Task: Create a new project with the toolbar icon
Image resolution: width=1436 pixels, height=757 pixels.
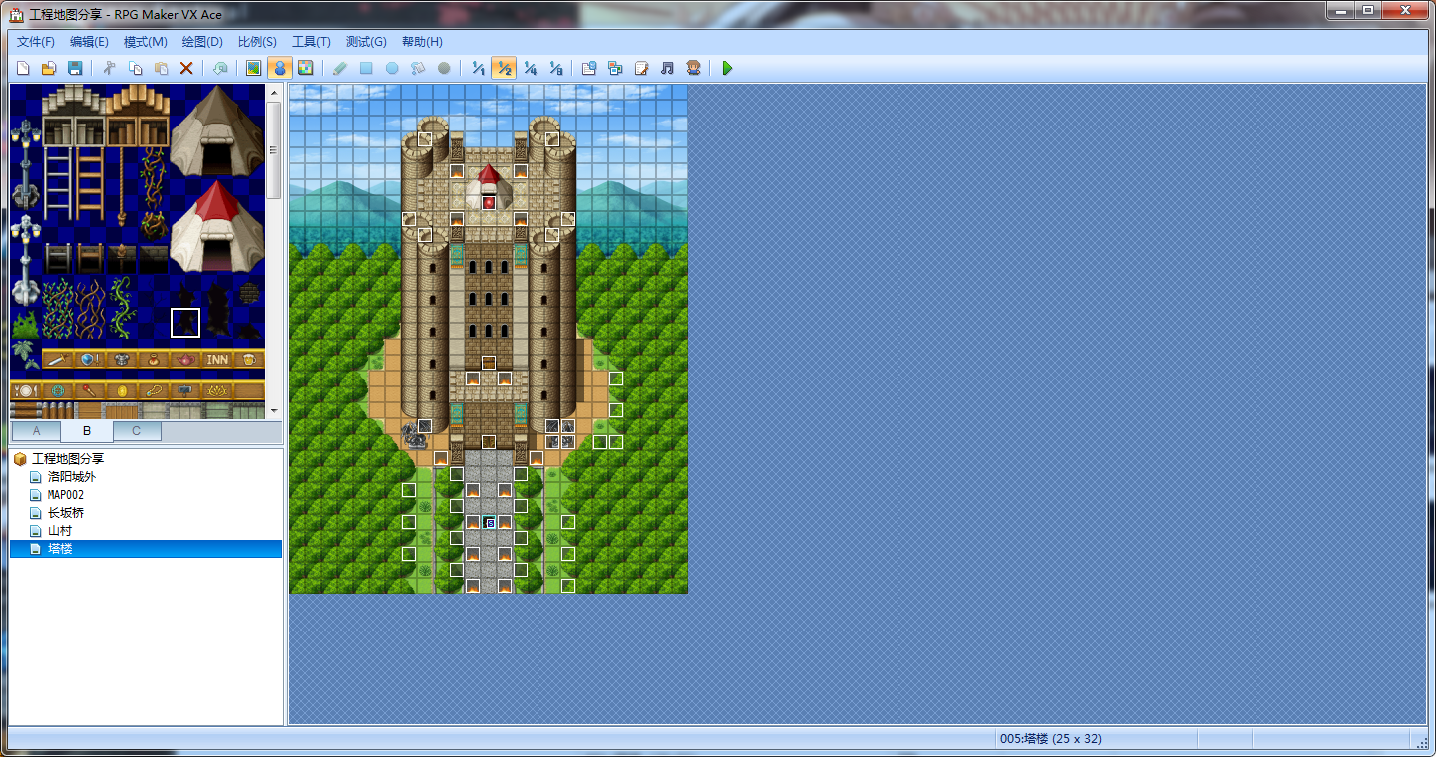Action: (22, 68)
